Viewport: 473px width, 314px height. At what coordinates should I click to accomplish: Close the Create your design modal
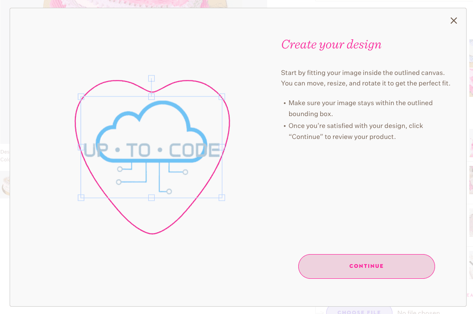453,21
